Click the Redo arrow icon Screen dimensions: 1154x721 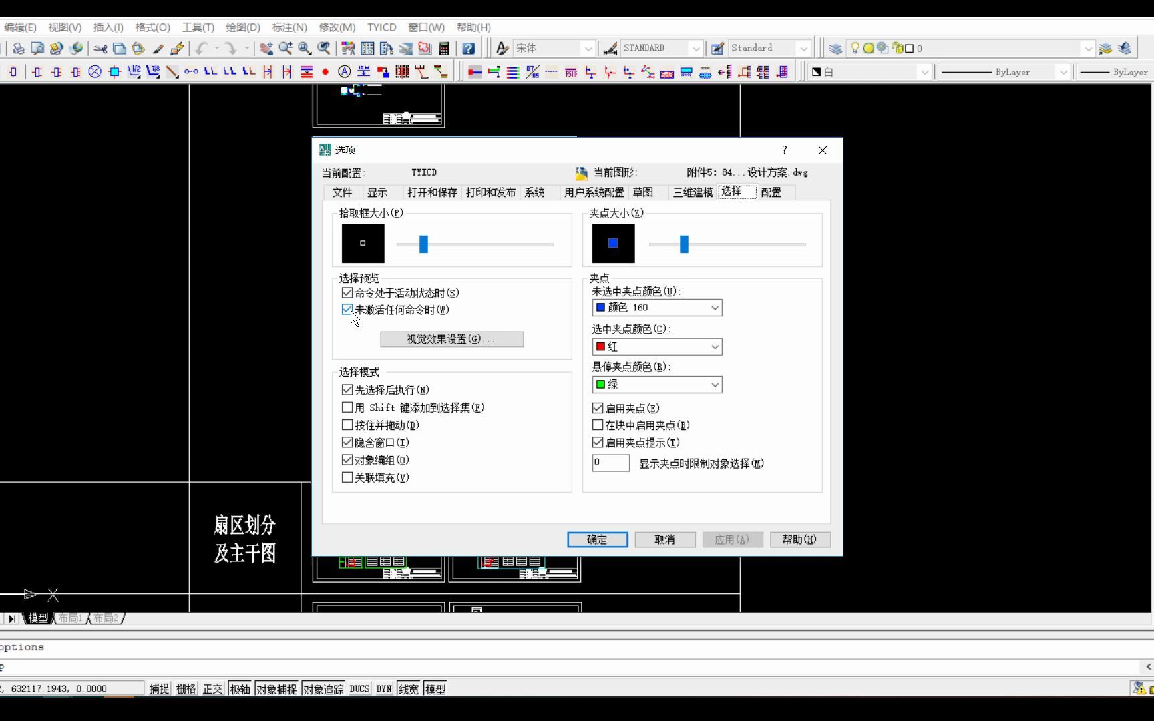(230, 48)
